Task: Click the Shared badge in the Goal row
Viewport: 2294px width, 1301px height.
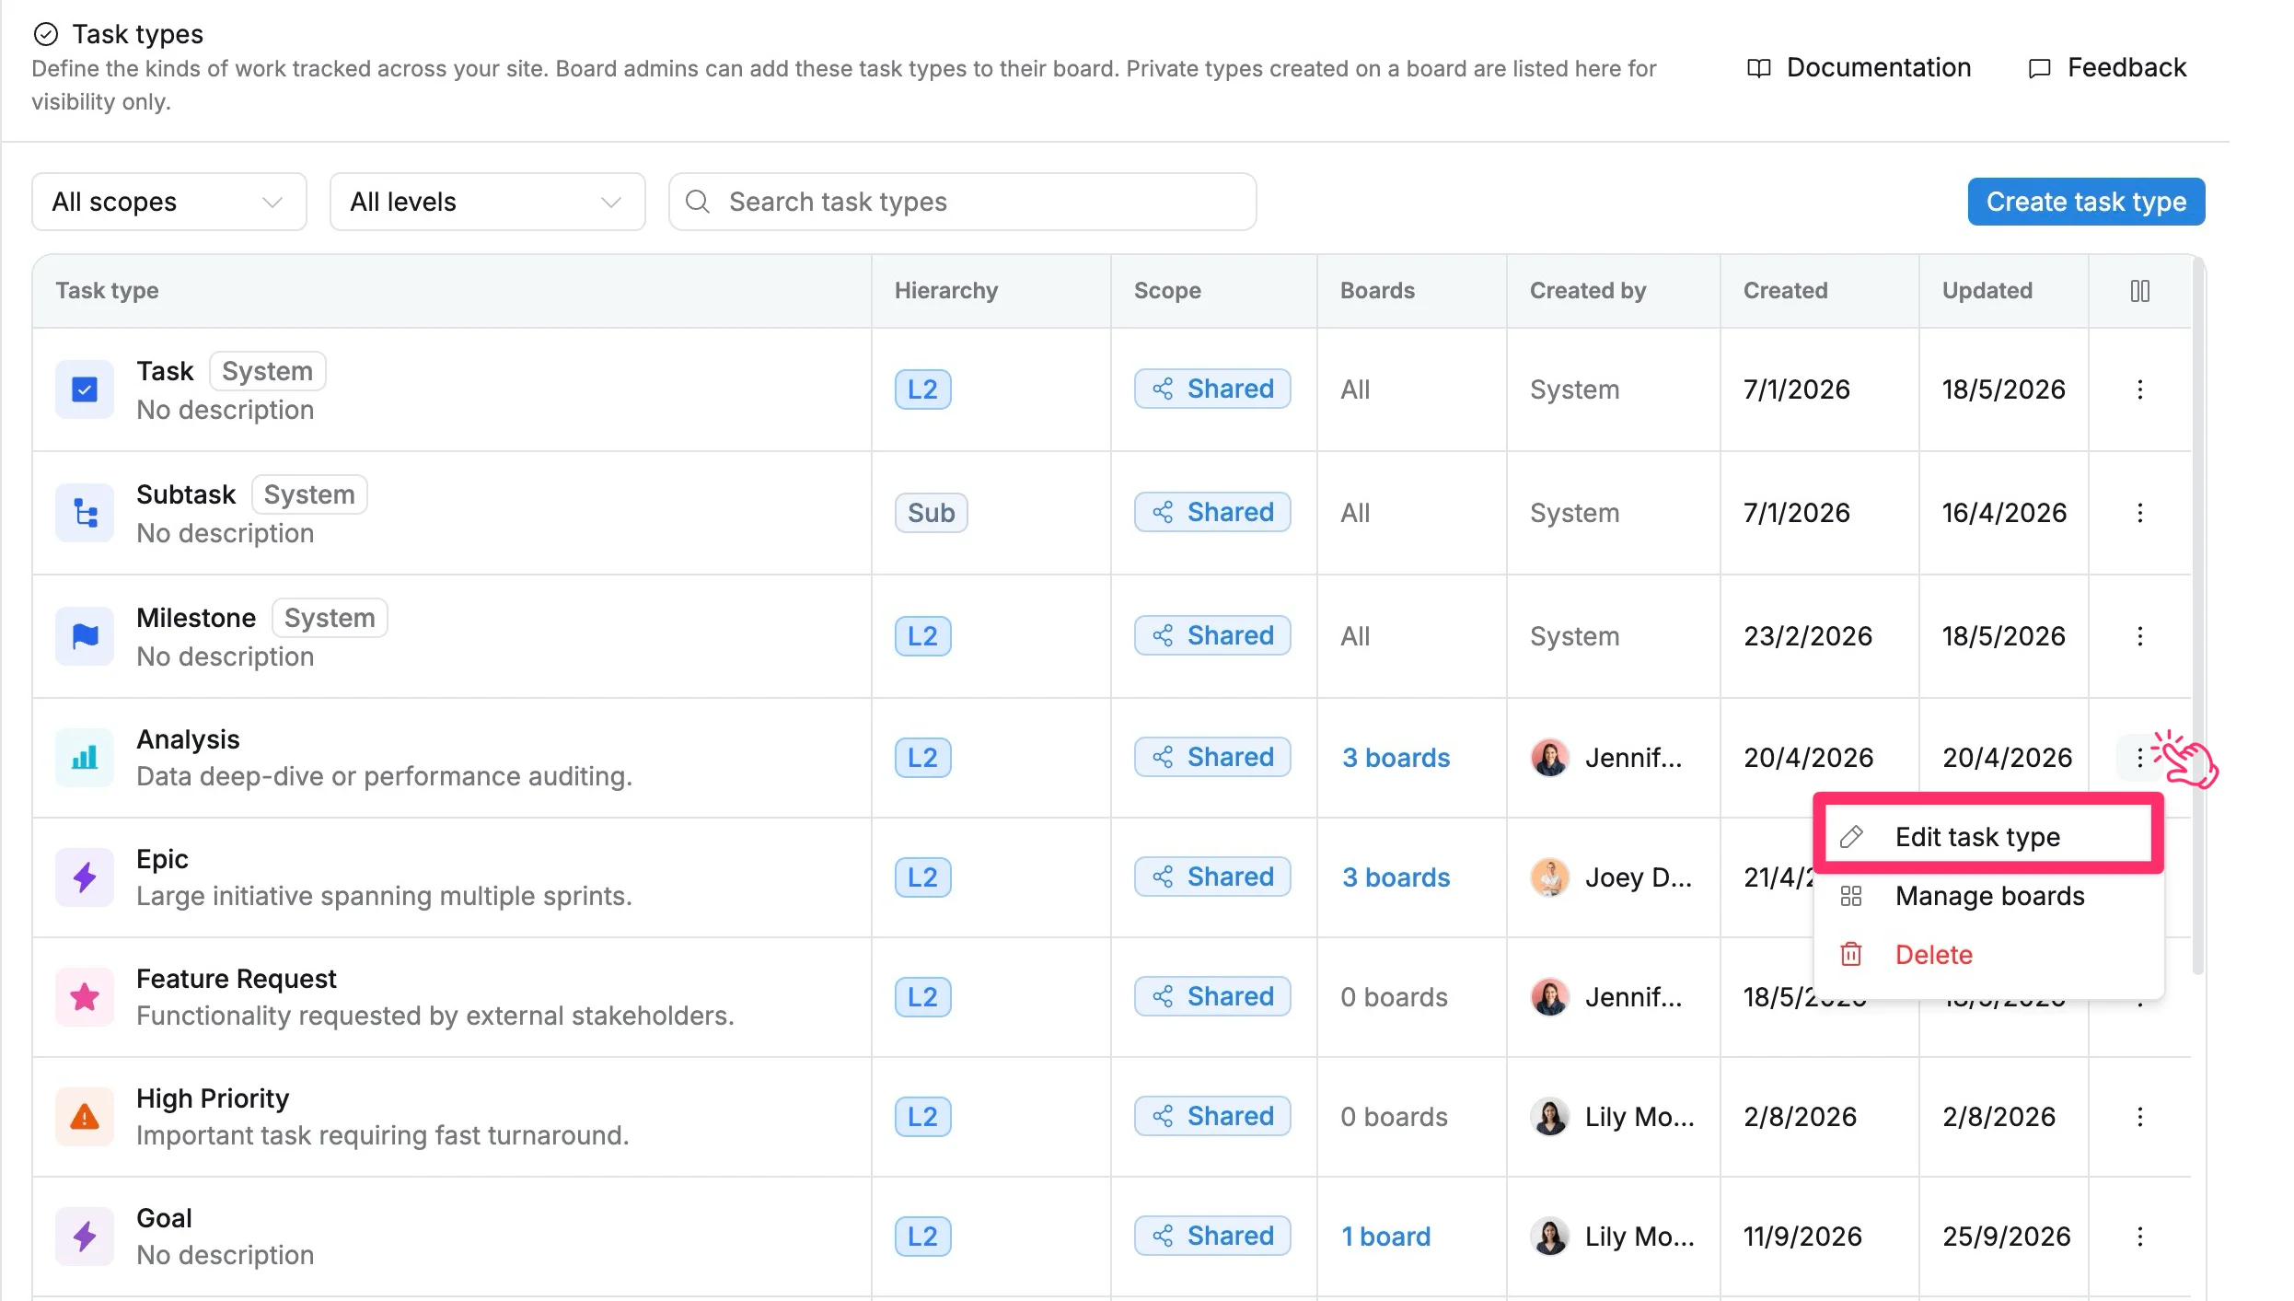Action: tap(1212, 1237)
